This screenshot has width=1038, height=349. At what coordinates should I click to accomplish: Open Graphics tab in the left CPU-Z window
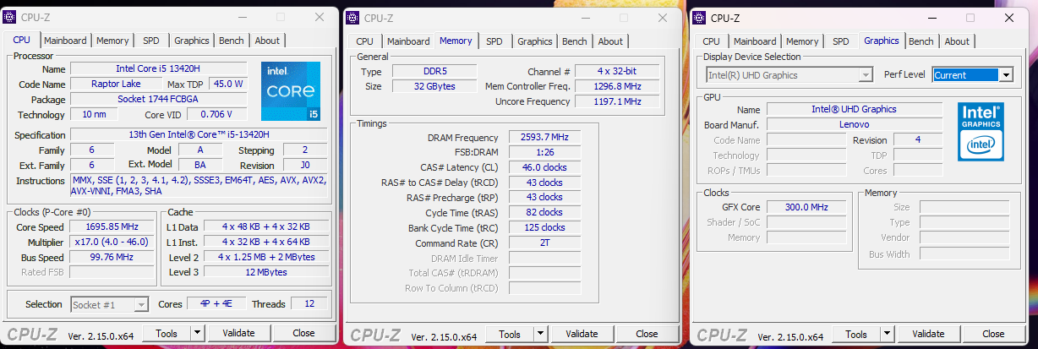(192, 41)
